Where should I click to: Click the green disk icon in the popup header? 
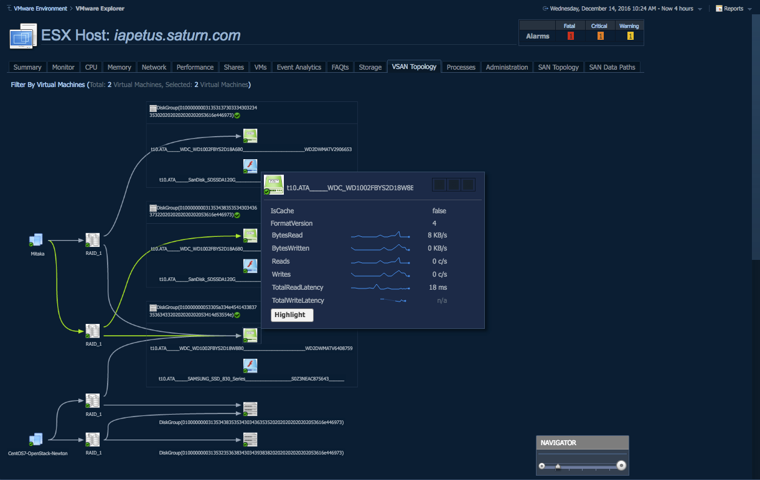(x=274, y=185)
